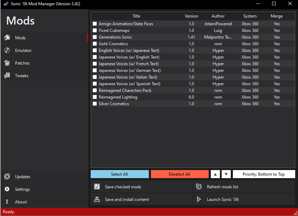Select the JotaroPowered author cell
298x216 pixels.
coord(218,24)
